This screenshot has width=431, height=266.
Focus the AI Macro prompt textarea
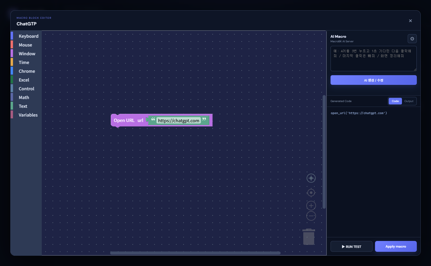(x=373, y=59)
